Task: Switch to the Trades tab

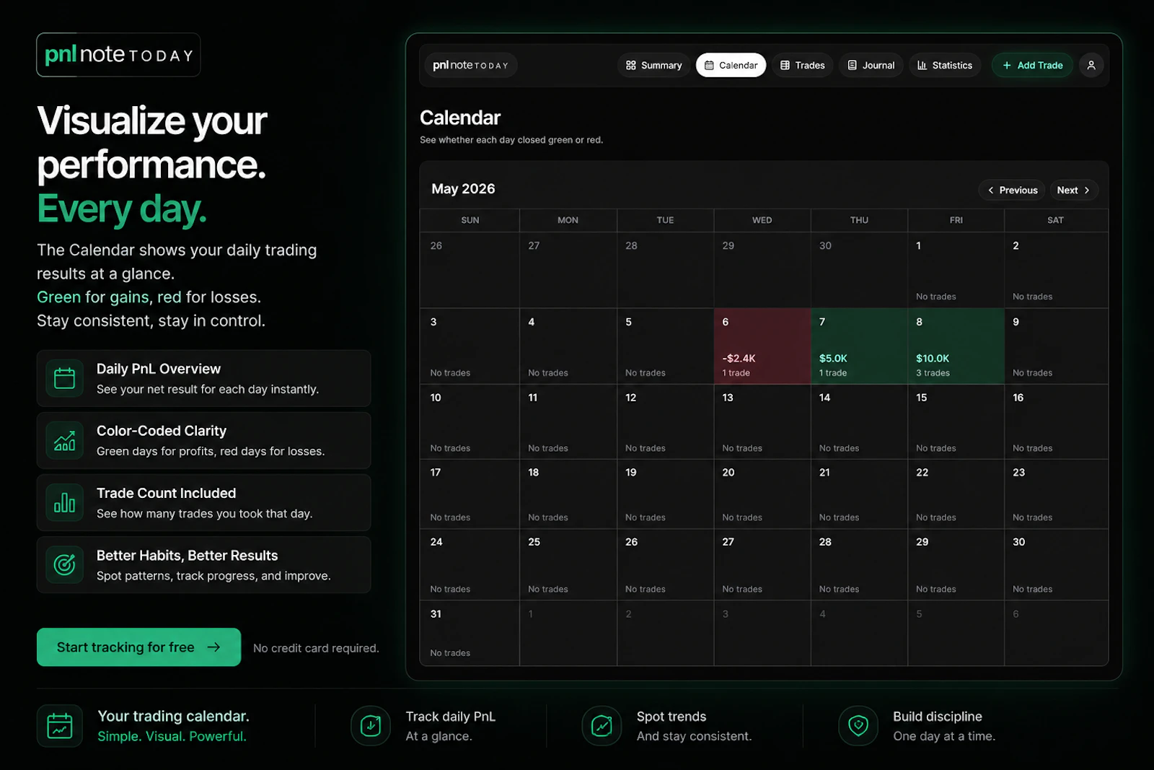Action: [x=802, y=65]
